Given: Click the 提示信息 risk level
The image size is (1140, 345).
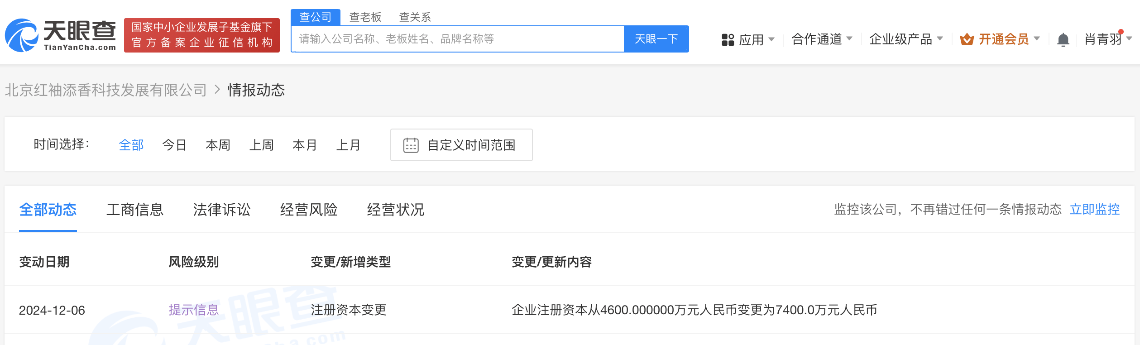Looking at the screenshot, I should 194,310.
